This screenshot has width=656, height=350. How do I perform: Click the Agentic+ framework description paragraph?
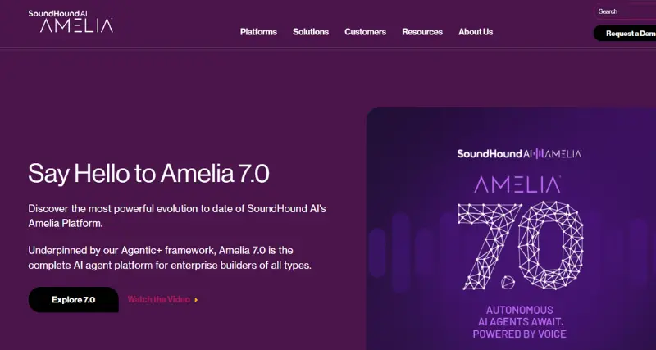pyautogui.click(x=170, y=257)
